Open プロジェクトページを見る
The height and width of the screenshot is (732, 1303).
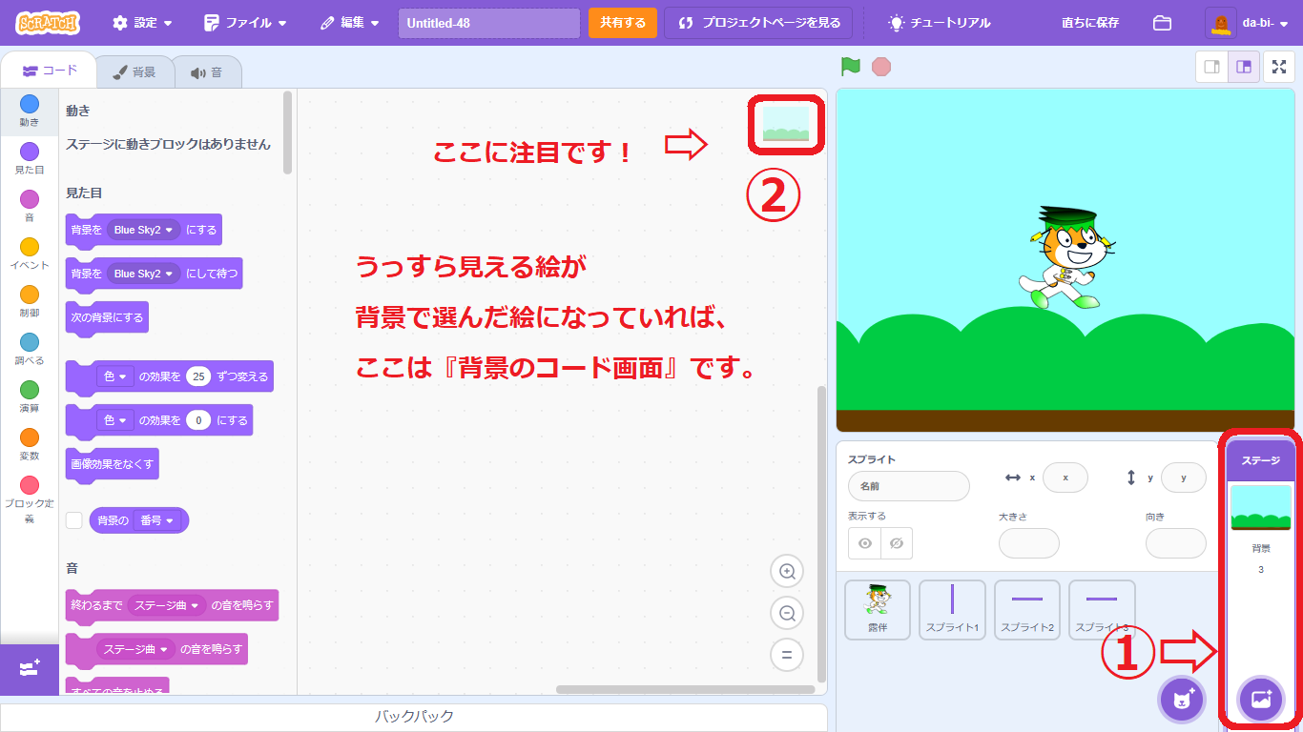759,23
